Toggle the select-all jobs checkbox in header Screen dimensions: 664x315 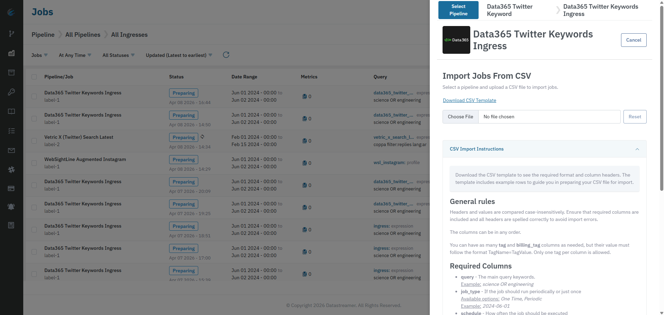(34, 77)
